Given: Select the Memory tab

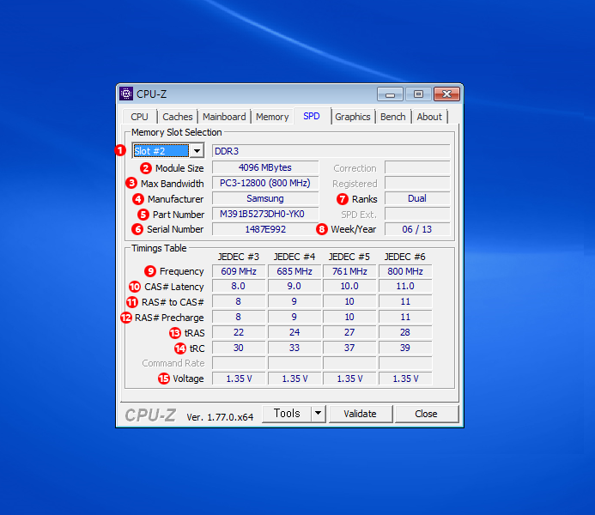Looking at the screenshot, I should point(272,117).
